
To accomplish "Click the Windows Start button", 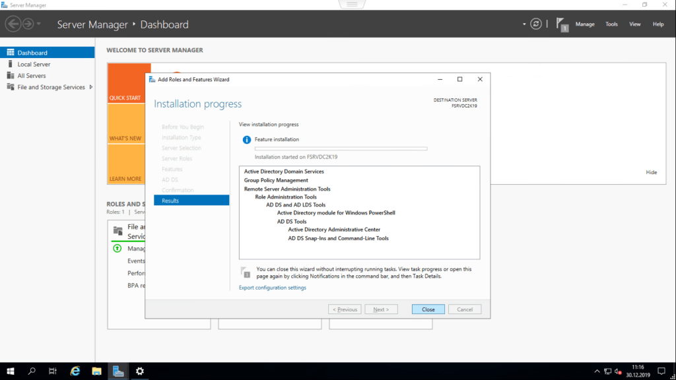I will point(11,371).
